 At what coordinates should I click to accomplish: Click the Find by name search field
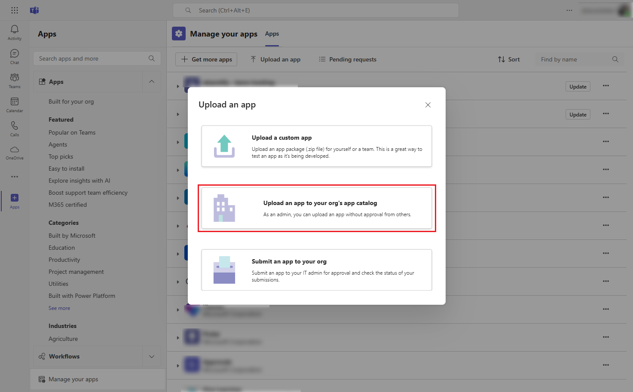click(x=576, y=59)
